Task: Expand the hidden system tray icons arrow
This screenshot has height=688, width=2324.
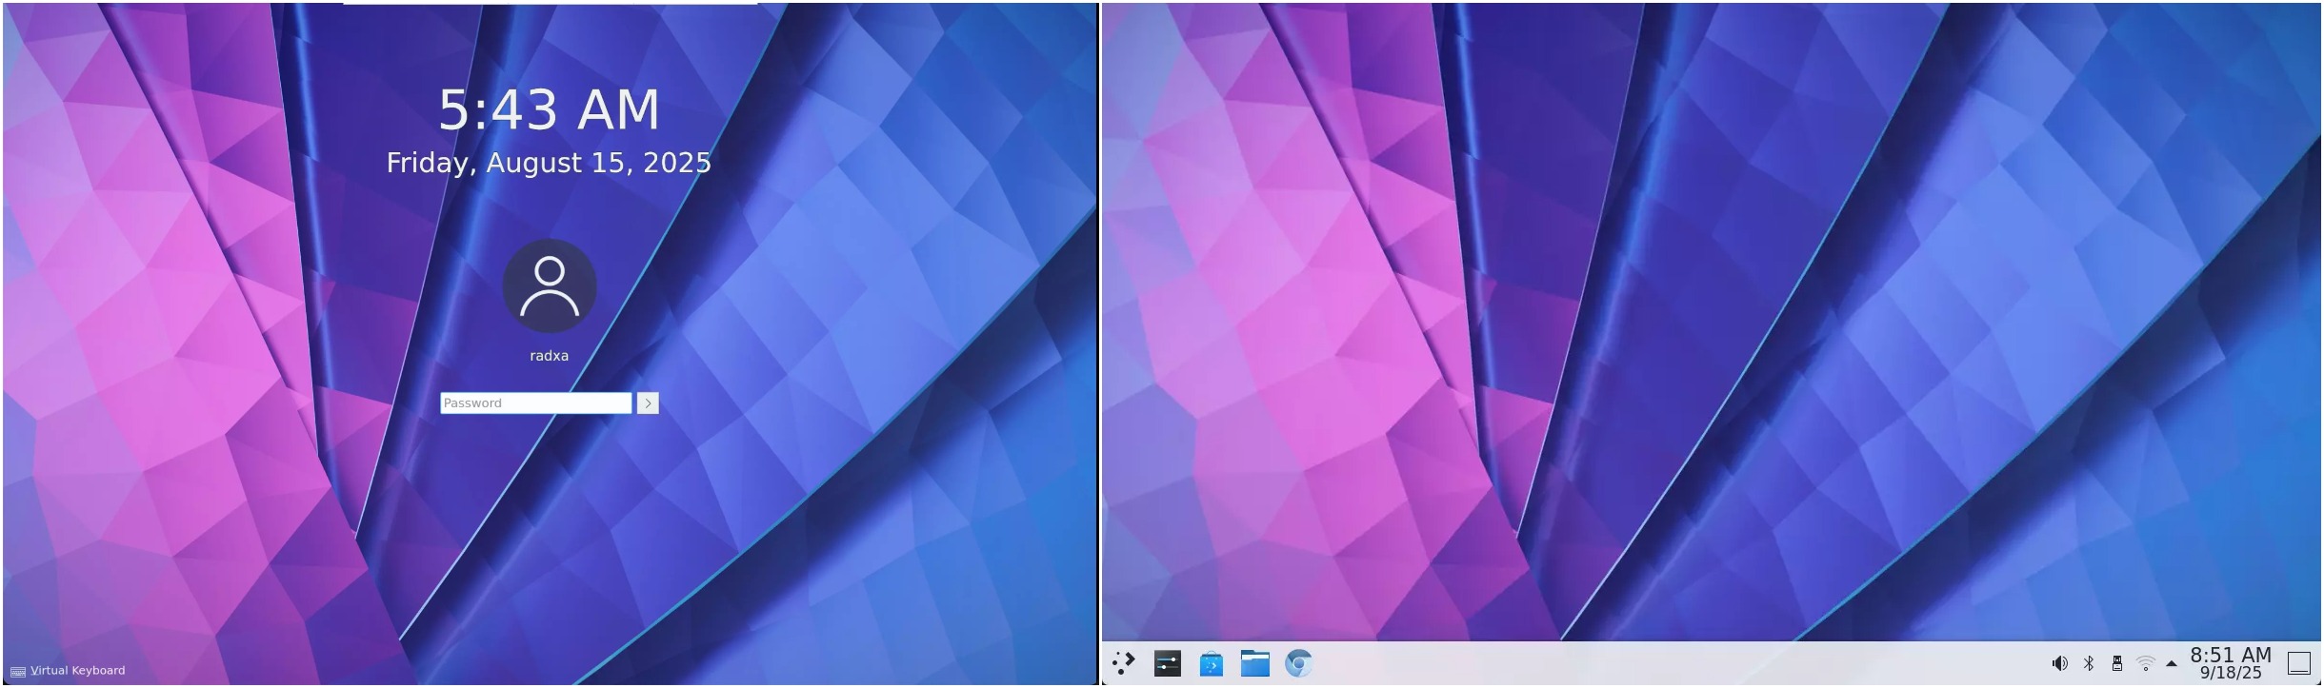Action: tap(2172, 663)
